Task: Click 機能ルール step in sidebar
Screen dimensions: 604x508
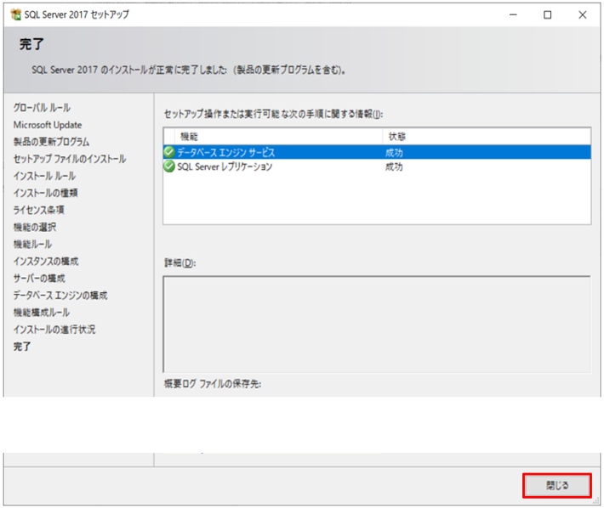Action: (x=32, y=244)
